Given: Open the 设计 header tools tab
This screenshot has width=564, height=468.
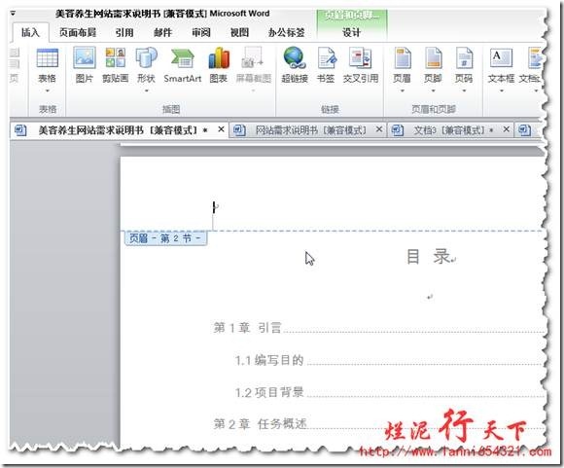Looking at the screenshot, I should click(351, 32).
